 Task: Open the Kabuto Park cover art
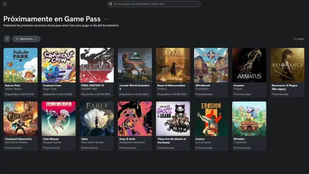click(x=20, y=65)
